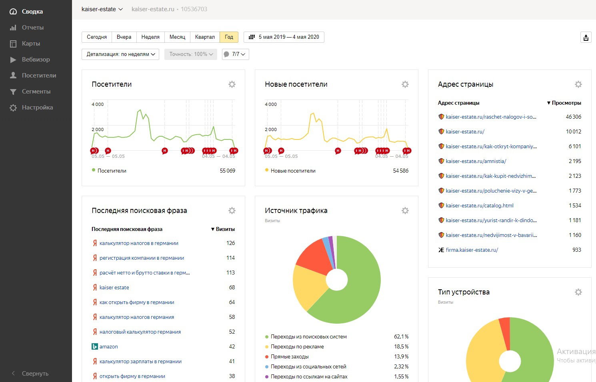This screenshot has height=382, width=596.
Task: Open settings gear of Адрес страницы widget
Action: pos(578,84)
